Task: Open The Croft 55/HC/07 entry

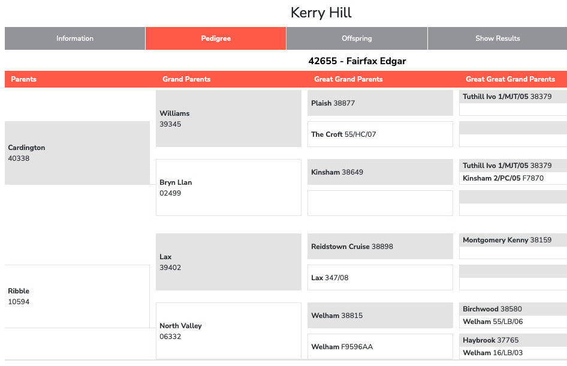Action: tap(343, 134)
